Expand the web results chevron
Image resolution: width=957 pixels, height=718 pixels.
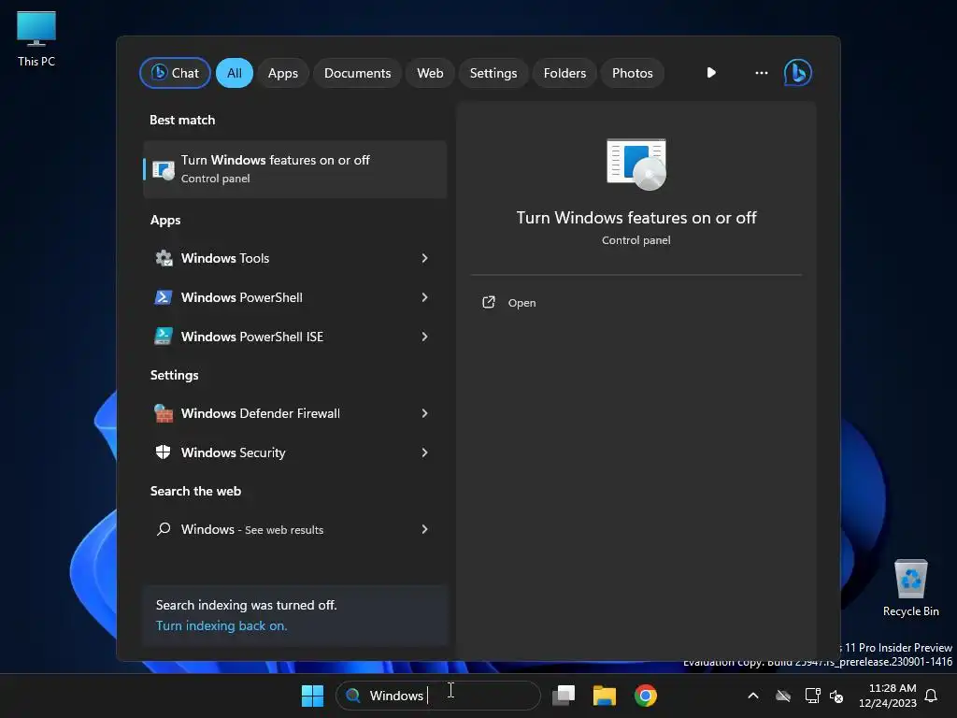click(x=425, y=529)
